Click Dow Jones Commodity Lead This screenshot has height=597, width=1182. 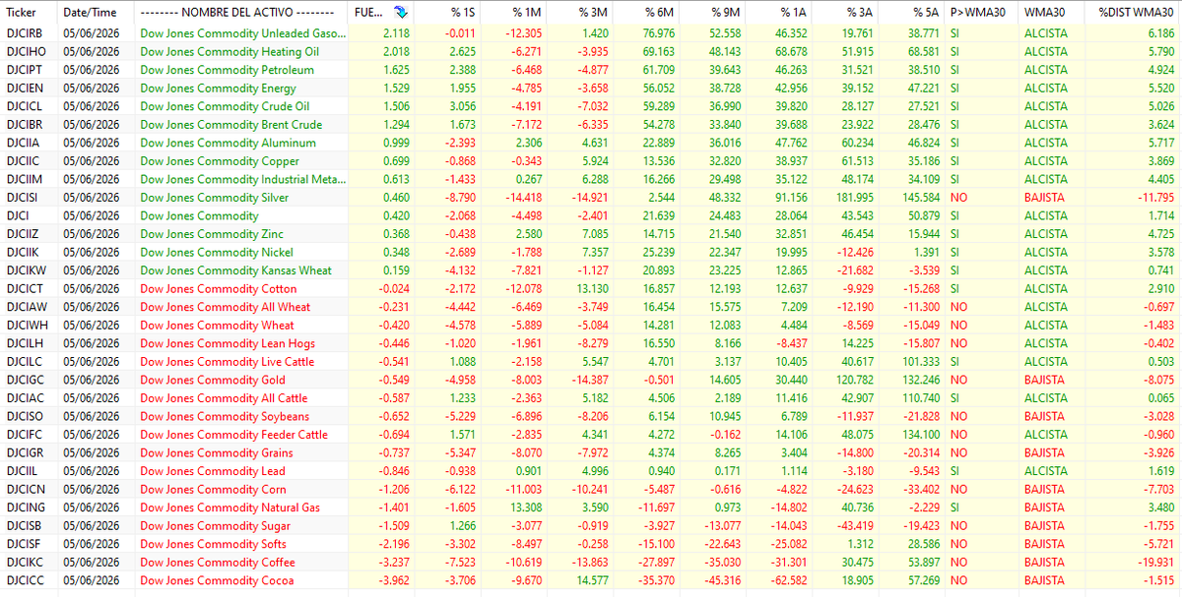click(x=213, y=470)
